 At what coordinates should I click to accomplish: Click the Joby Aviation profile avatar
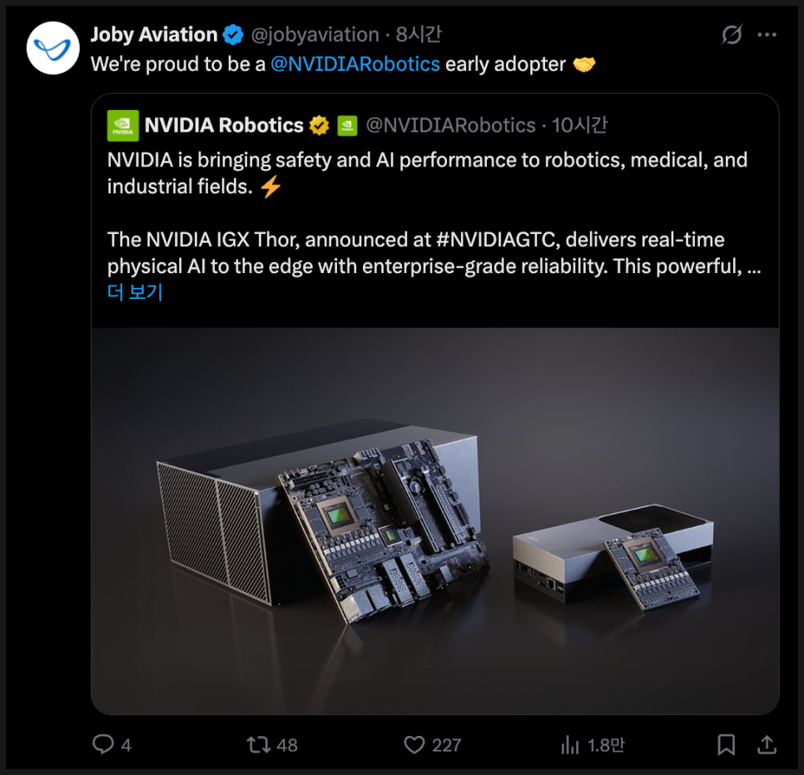pos(53,48)
